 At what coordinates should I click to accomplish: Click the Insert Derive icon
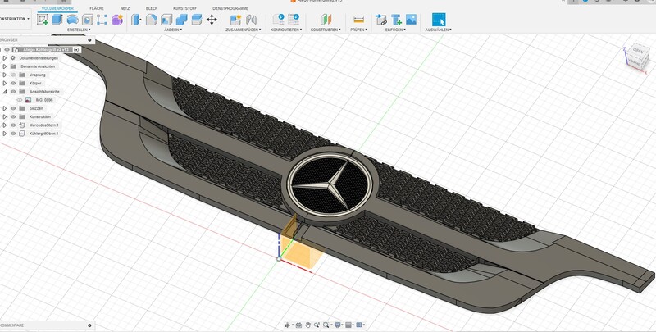381,19
